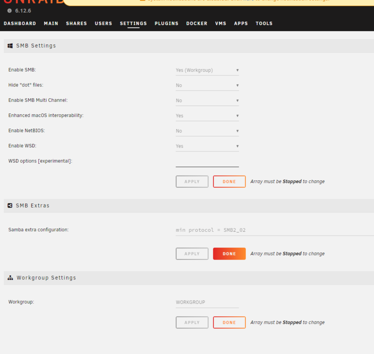The width and height of the screenshot is (374, 354).
Task: Click the "Enable WSD:" label
Action: [x=22, y=146]
